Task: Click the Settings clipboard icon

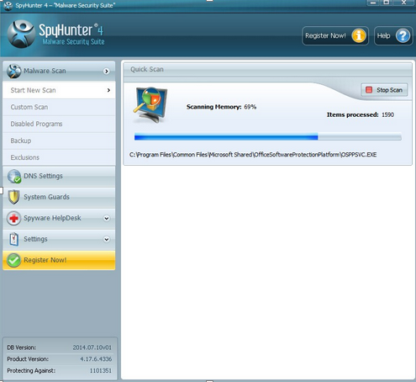Action: (x=14, y=239)
